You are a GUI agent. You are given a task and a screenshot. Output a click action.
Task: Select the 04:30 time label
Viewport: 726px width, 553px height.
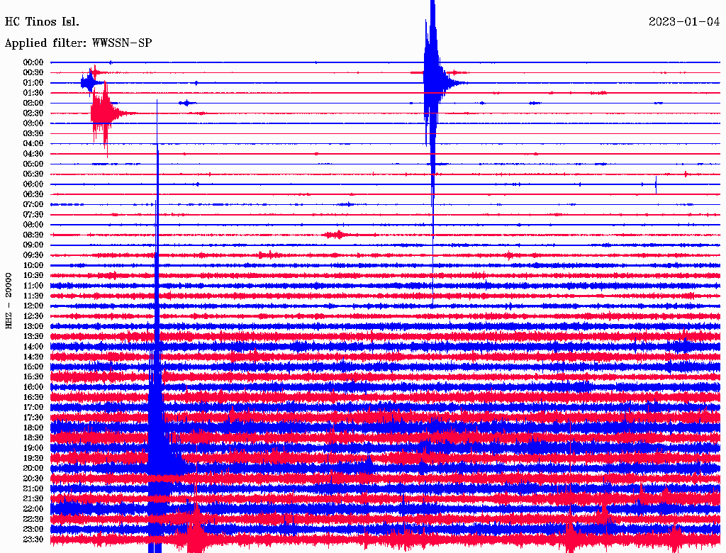pyautogui.click(x=33, y=154)
